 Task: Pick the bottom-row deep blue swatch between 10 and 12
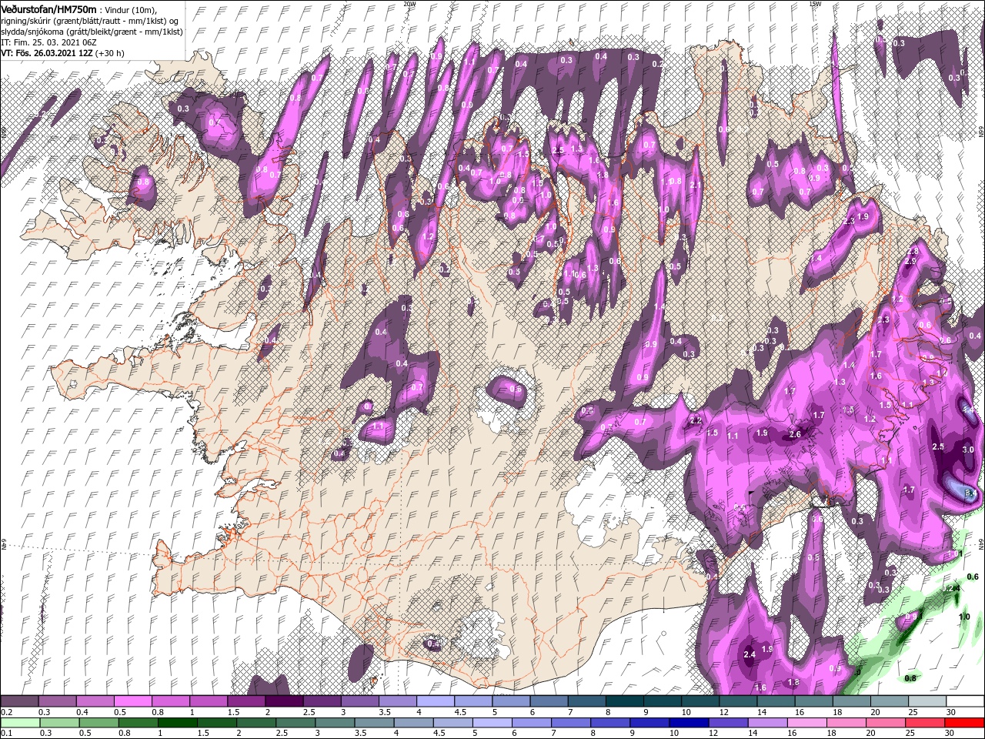coord(689,723)
